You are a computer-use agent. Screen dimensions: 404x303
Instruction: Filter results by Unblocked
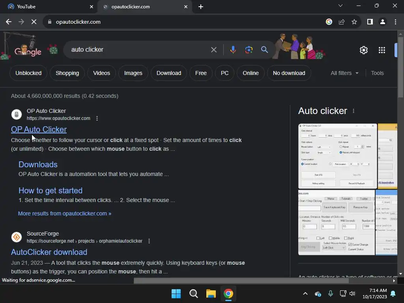pyautogui.click(x=28, y=73)
